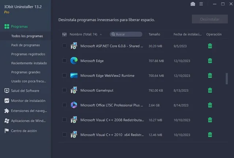The width and height of the screenshot is (234, 158).
Task: Click the puzzle piece extensions icon
Action: point(7,111)
